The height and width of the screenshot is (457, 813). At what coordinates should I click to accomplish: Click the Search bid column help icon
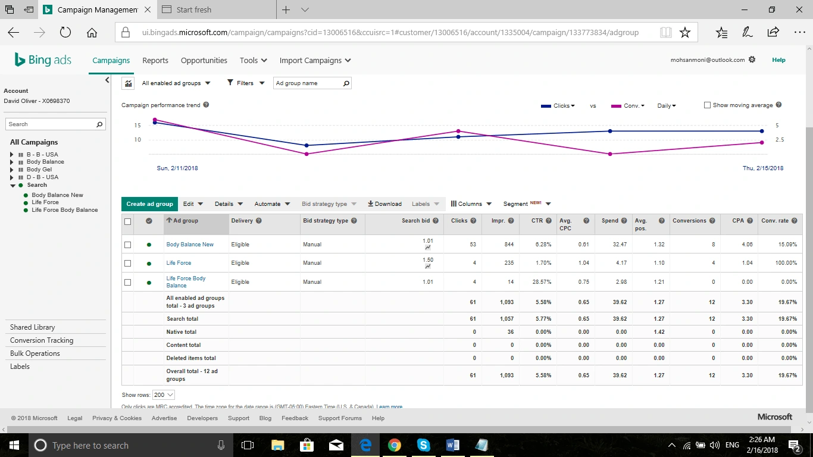coord(436,221)
